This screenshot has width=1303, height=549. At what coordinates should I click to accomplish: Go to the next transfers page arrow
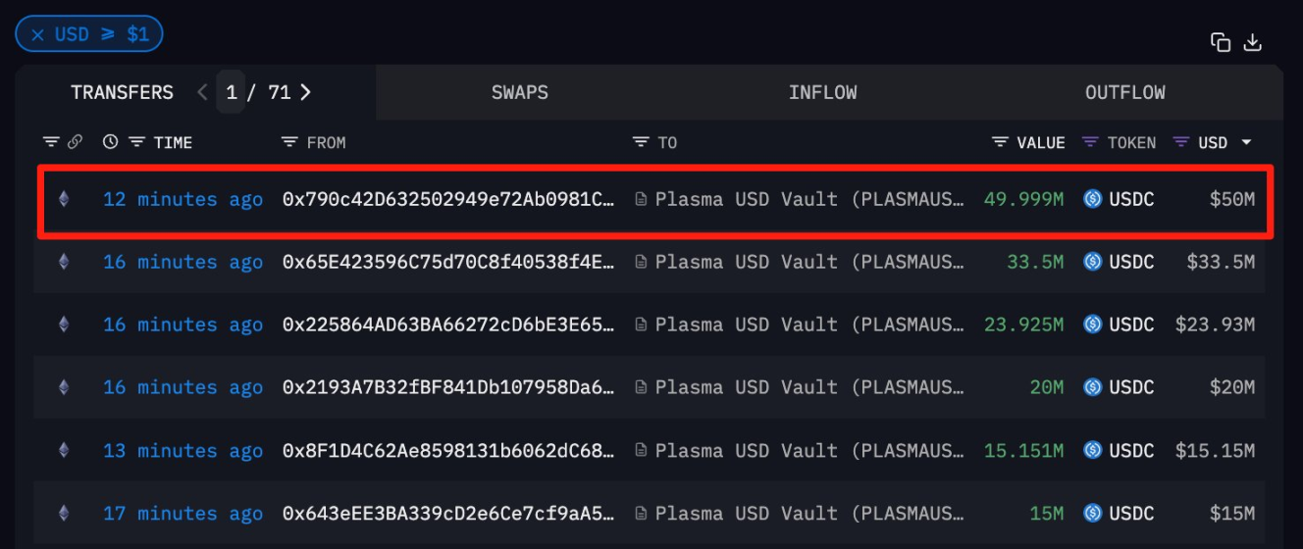pos(305,92)
